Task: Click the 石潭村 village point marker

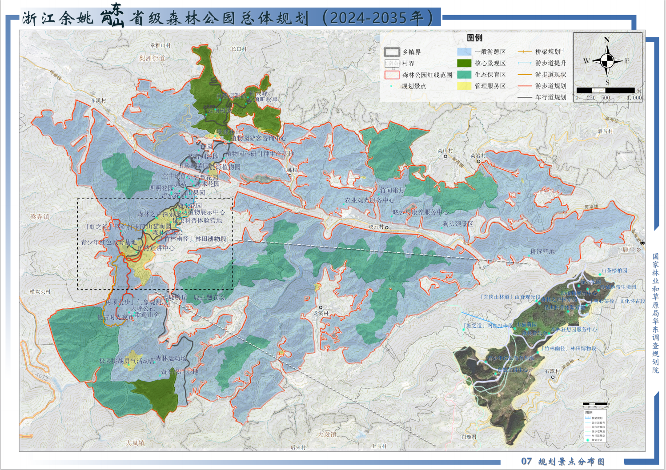Action: [553, 377]
